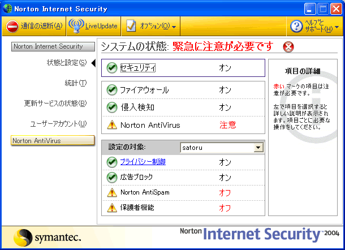Click the red block traffic icon

(12, 27)
